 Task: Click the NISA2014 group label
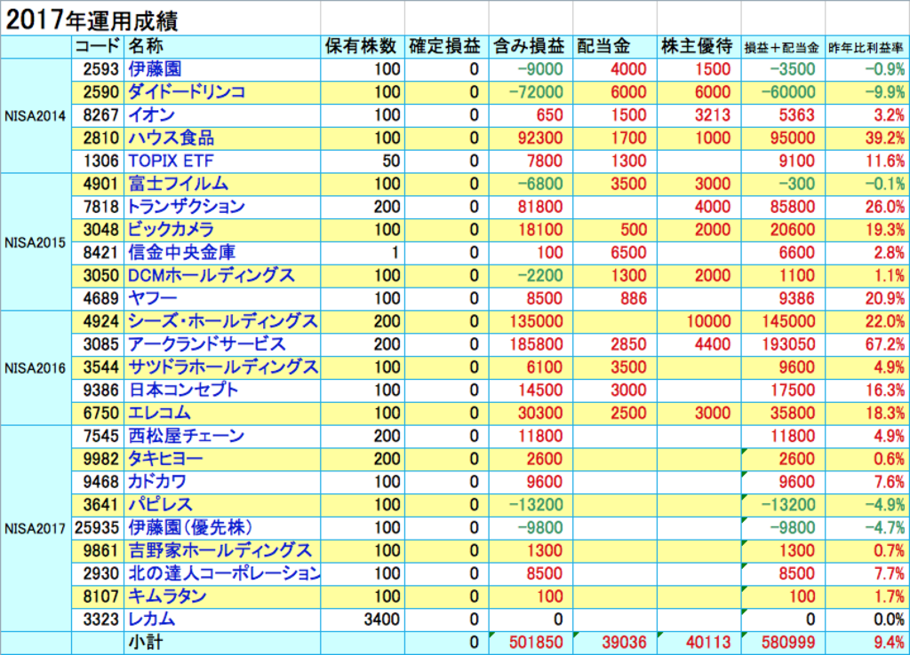[36, 116]
